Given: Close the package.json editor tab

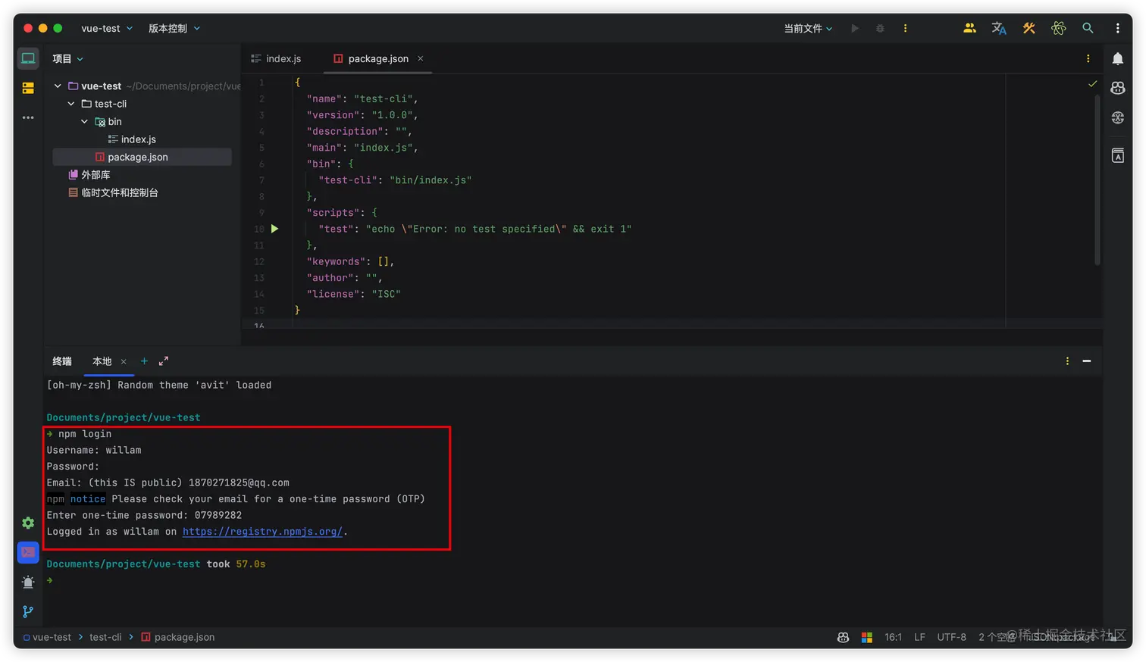Looking at the screenshot, I should (421, 58).
